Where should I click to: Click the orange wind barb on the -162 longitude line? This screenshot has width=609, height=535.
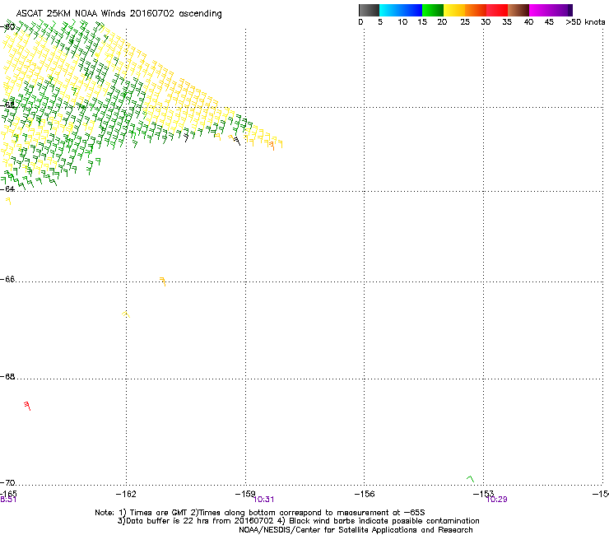tap(126, 314)
